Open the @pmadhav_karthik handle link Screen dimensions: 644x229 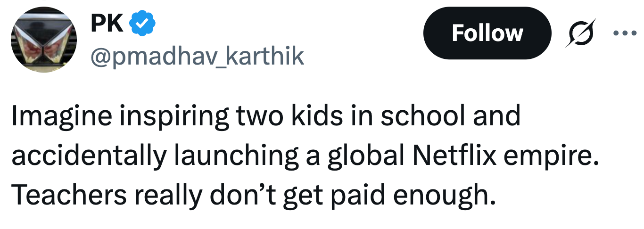[x=197, y=56]
